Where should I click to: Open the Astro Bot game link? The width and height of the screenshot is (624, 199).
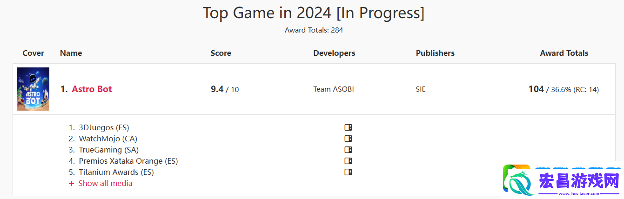[92, 89]
